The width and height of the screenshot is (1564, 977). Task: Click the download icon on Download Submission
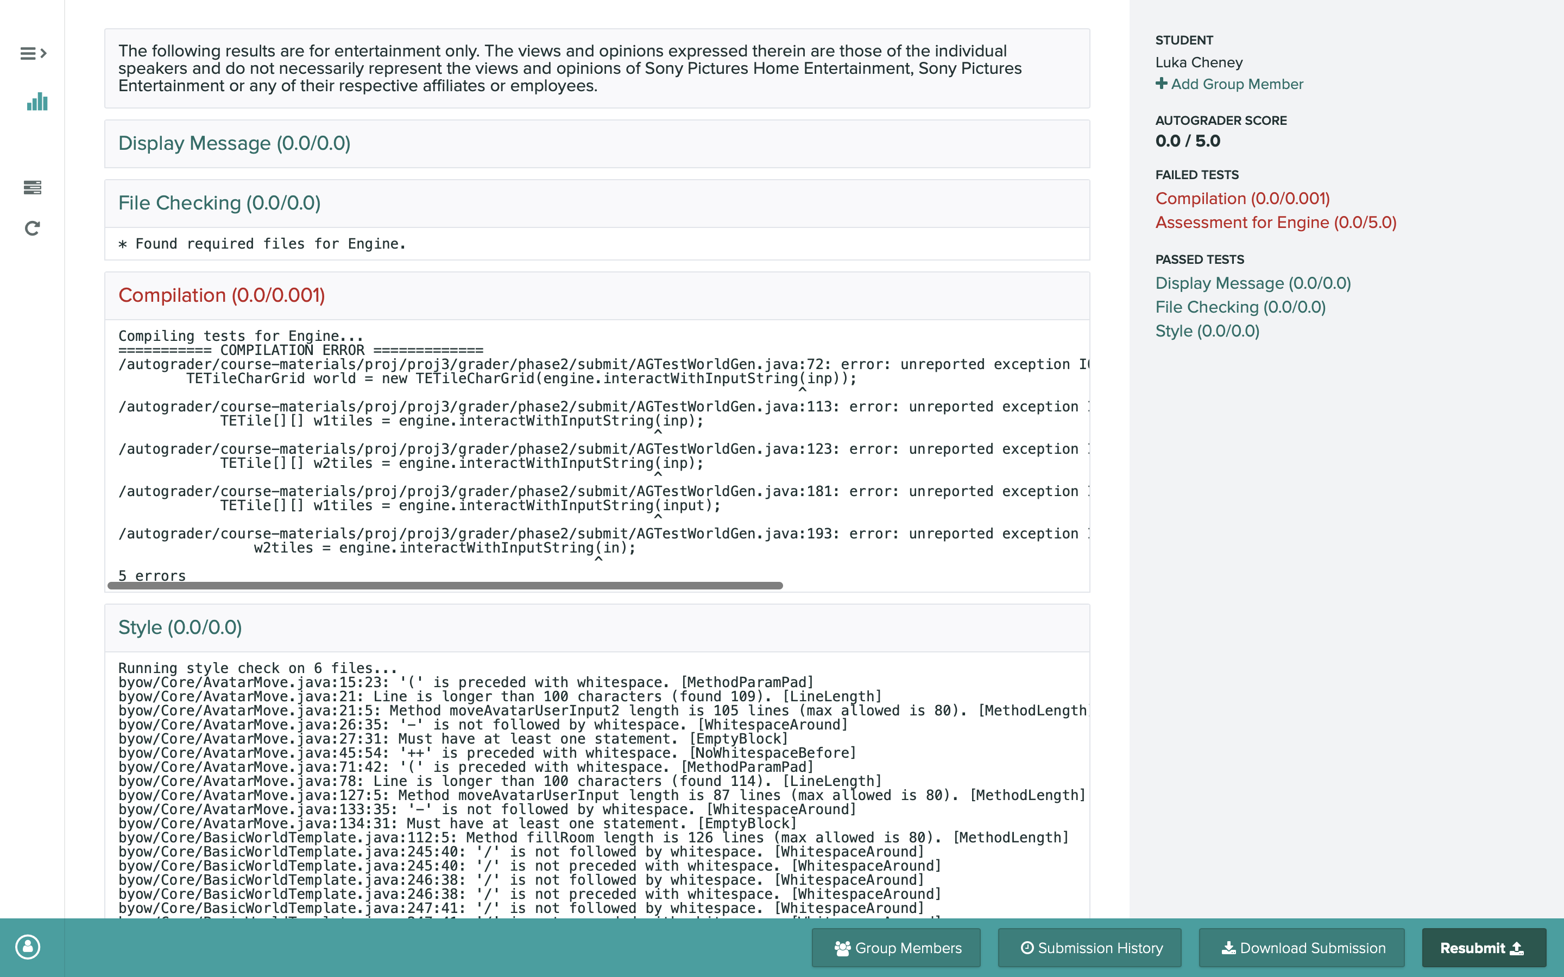[1228, 948]
